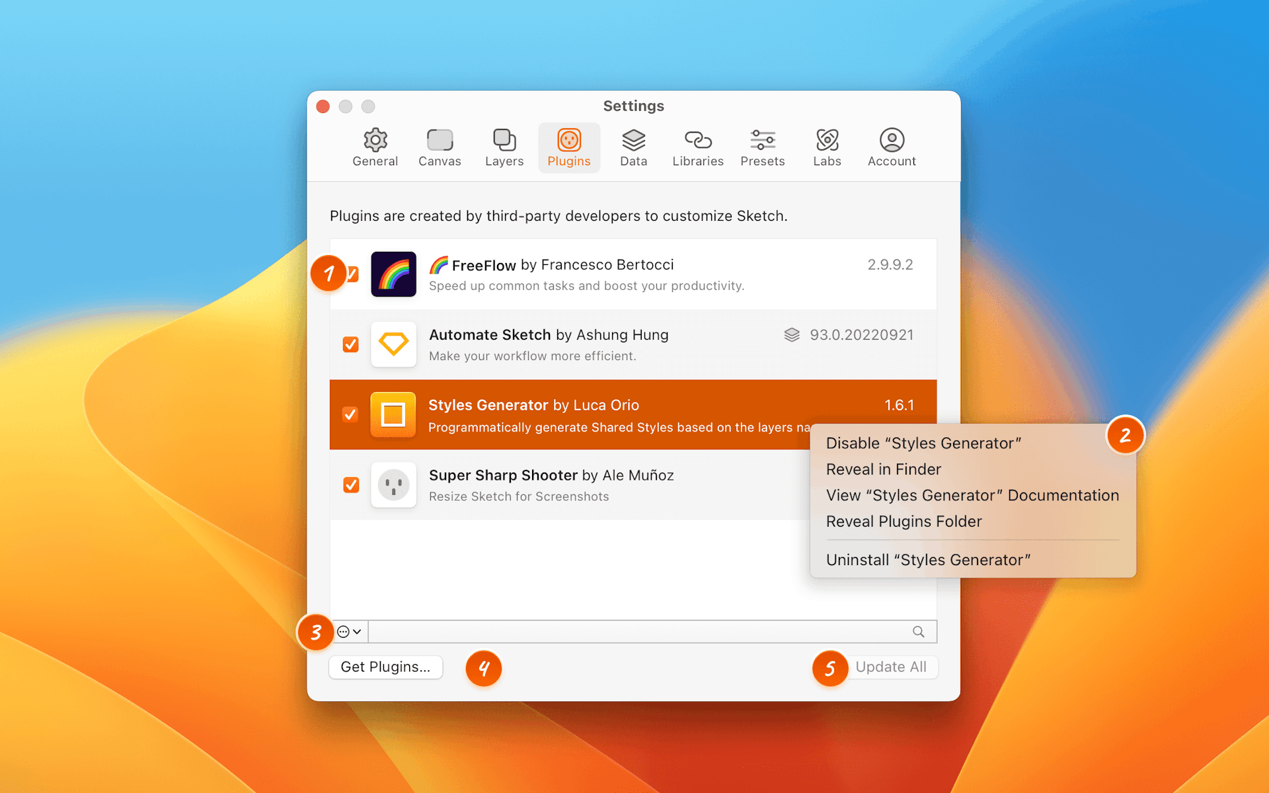This screenshot has width=1269, height=793.
Task: Uncheck the Styles Generator plugin checkbox
Action: pos(351,415)
